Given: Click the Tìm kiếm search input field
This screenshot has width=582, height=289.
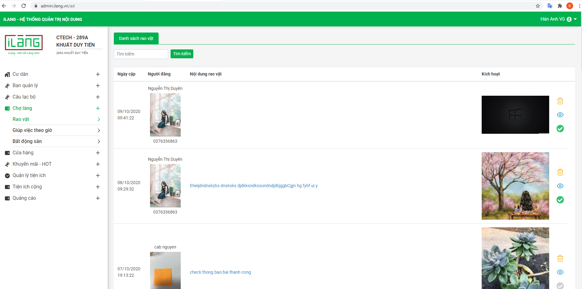Looking at the screenshot, I should [141, 54].
